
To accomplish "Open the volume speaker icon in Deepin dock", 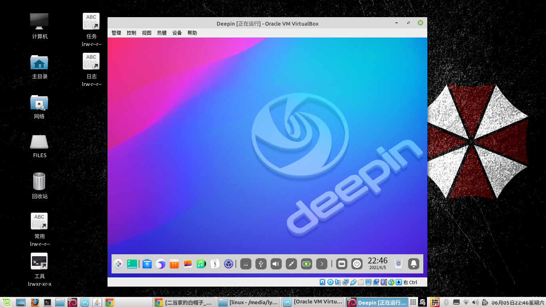I will (x=276, y=264).
